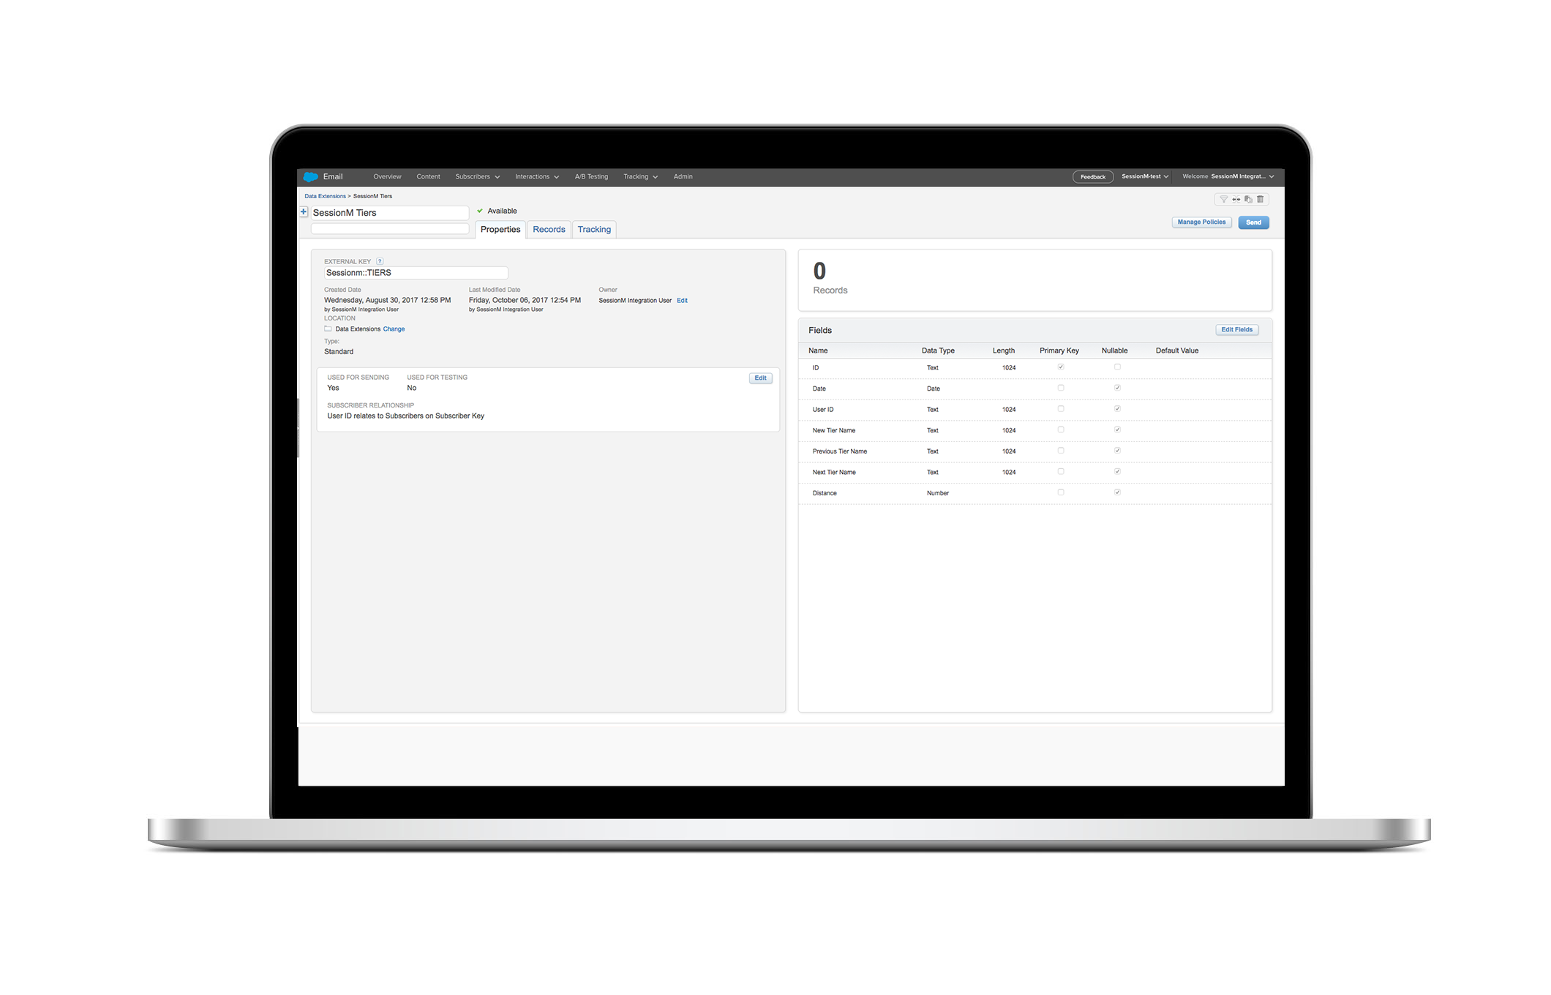
Task: Click the Email app label
Action: point(333,177)
